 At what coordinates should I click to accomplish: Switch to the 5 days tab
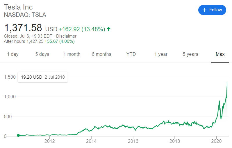point(42,54)
